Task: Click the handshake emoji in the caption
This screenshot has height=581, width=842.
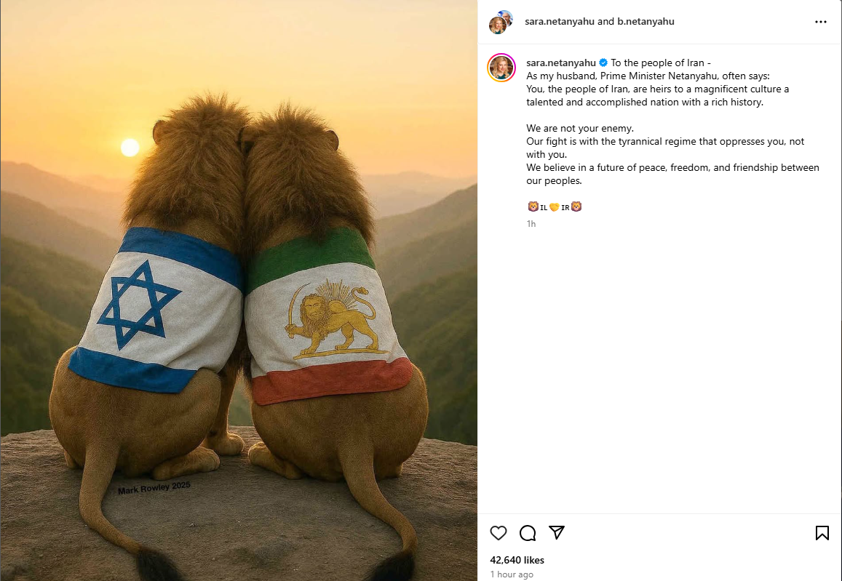Action: click(x=554, y=207)
